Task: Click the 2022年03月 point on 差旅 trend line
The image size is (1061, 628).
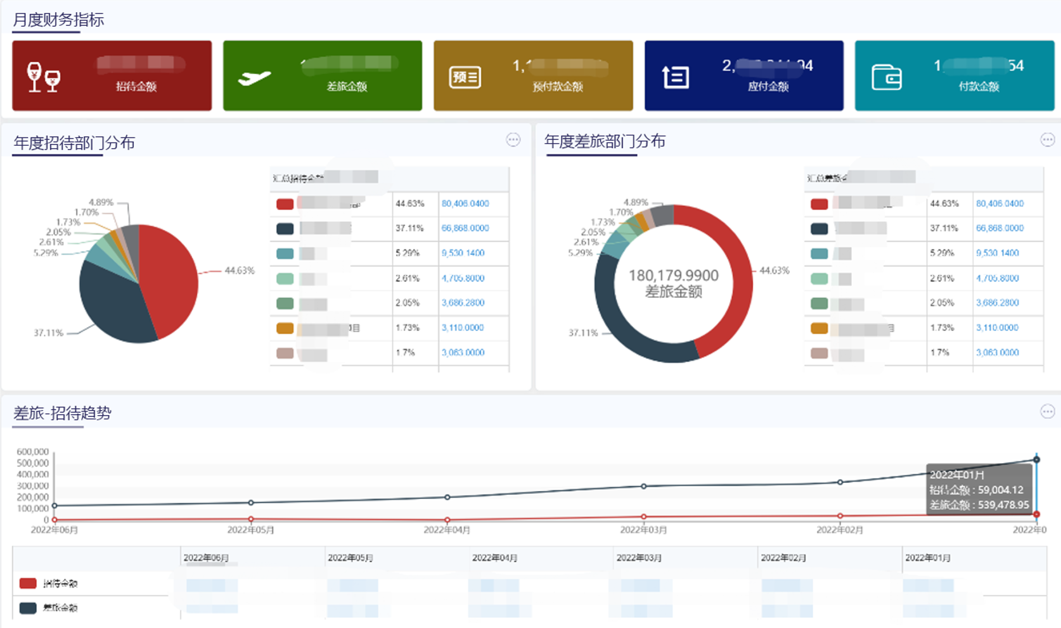Action: point(643,486)
